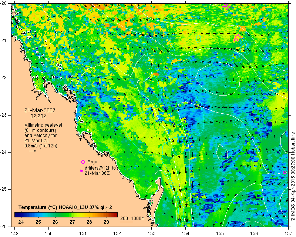Click the 'Altimetric sealevel' text
Image resolution: width=296 pixels, height=237 pixels.
(43, 125)
